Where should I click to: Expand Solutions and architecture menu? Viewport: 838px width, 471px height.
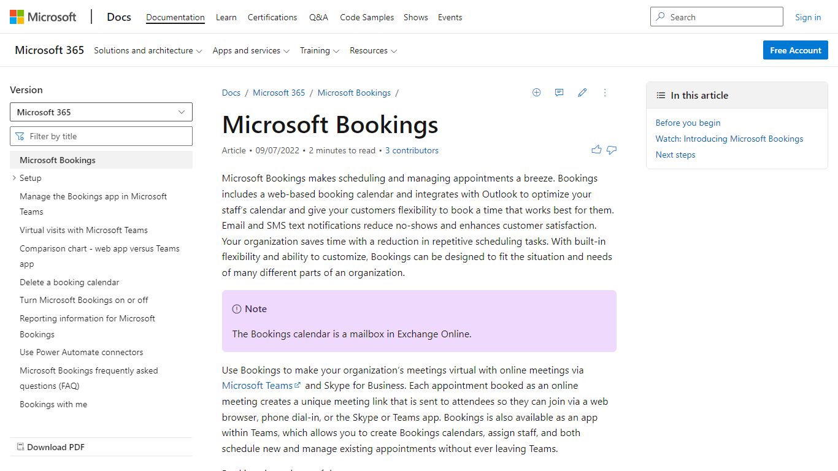pos(148,50)
